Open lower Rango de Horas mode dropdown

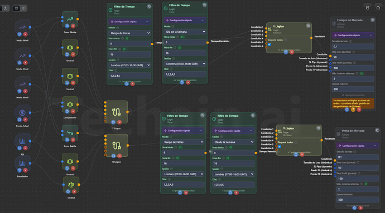click(x=183, y=142)
